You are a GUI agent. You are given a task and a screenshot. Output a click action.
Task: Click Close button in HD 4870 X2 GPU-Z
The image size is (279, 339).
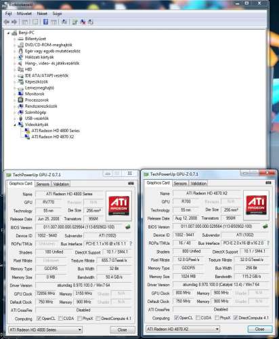coord(260,329)
